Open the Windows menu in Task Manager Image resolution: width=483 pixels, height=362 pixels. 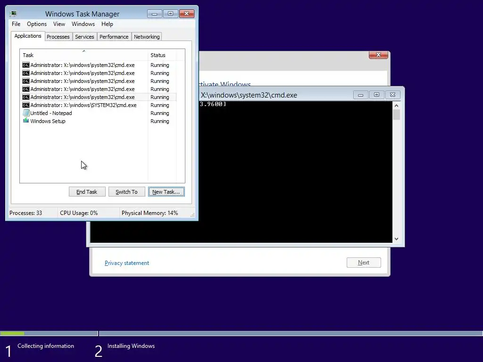click(x=83, y=24)
